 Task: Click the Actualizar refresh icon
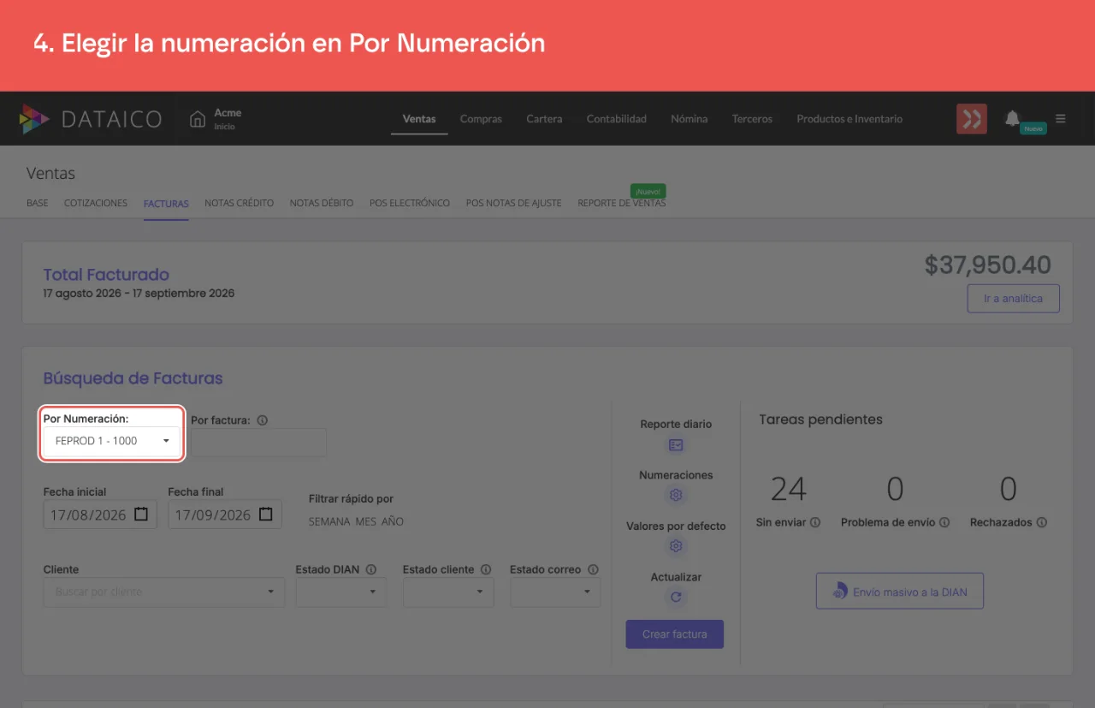point(676,598)
